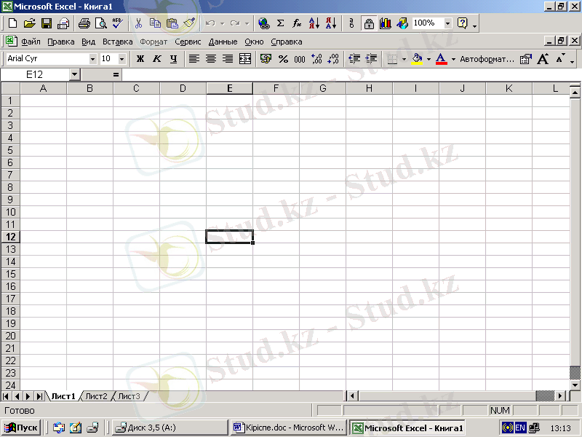Toggle italic К formatting

(x=157, y=59)
